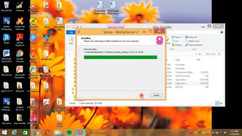242x136 pixels.
Task: Click the volume icon in system tray
Action: pyautogui.click(x=225, y=133)
